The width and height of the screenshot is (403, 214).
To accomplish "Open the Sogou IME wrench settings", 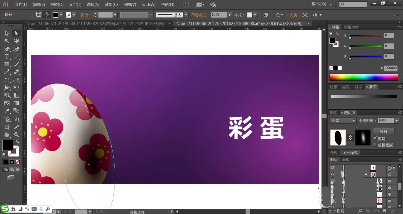I will pos(48,209).
